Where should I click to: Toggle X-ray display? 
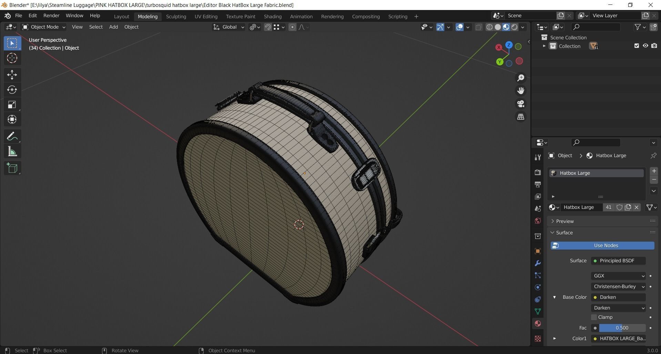pyautogui.click(x=479, y=27)
